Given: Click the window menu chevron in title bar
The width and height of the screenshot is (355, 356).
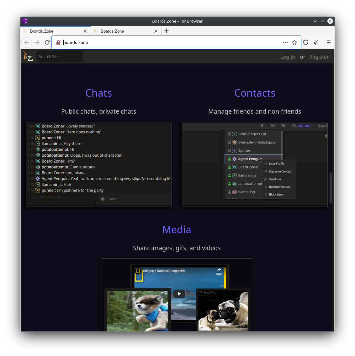Looking at the screenshot, I should tap(315, 21).
